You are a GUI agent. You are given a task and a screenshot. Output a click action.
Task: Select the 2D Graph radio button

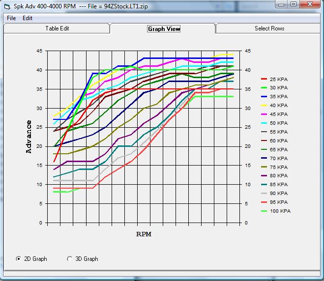[x=19, y=259]
